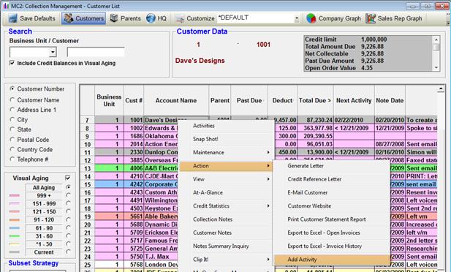Select the 61 - 90 aging radio button
Viewport: 451px width, 272px height.
(68, 227)
